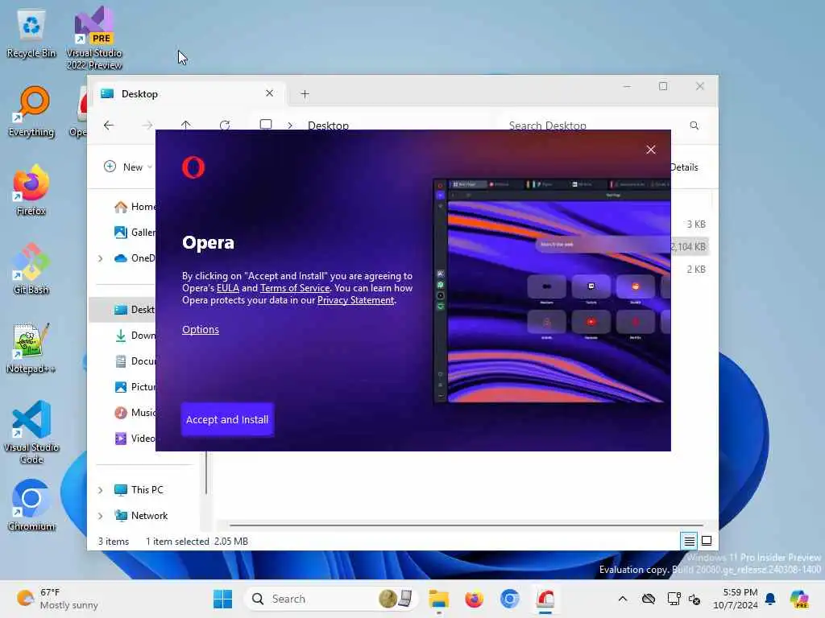This screenshot has width=825, height=618.
Task: Select the Firefox desktop icon
Action: pyautogui.click(x=31, y=190)
